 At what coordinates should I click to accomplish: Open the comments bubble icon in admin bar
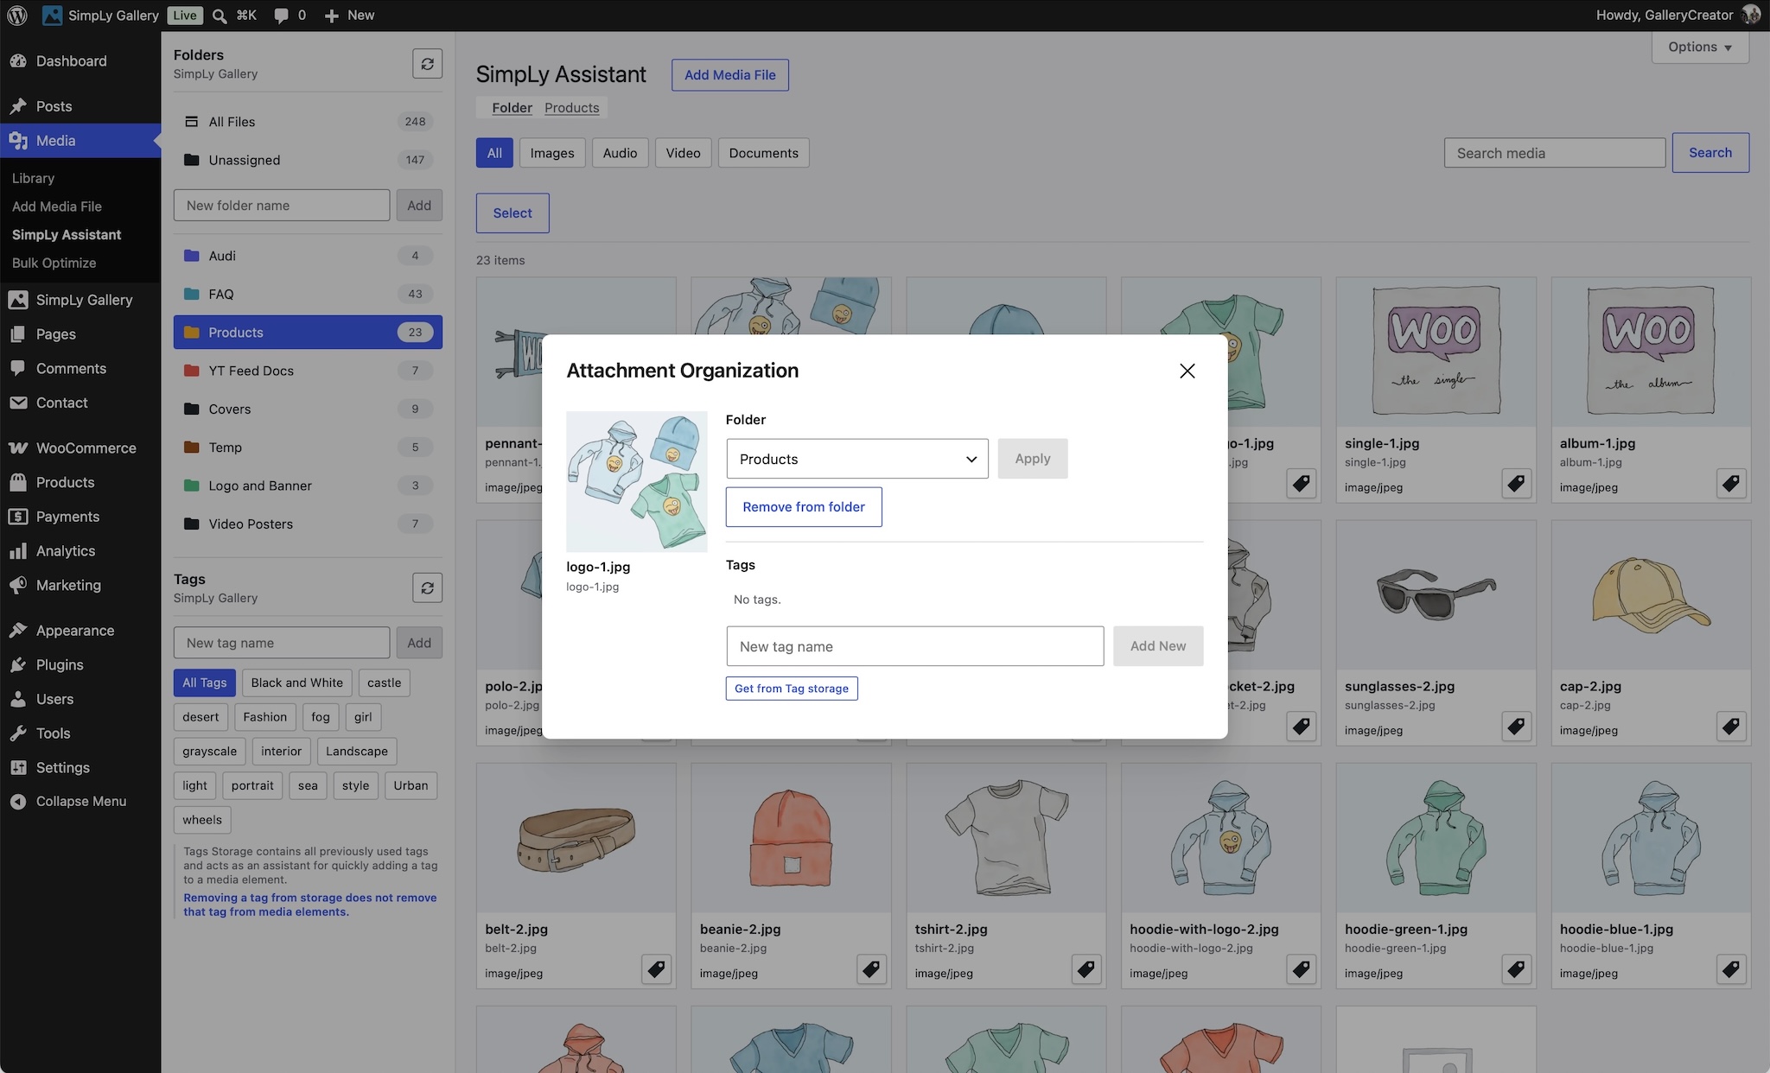coord(281,16)
